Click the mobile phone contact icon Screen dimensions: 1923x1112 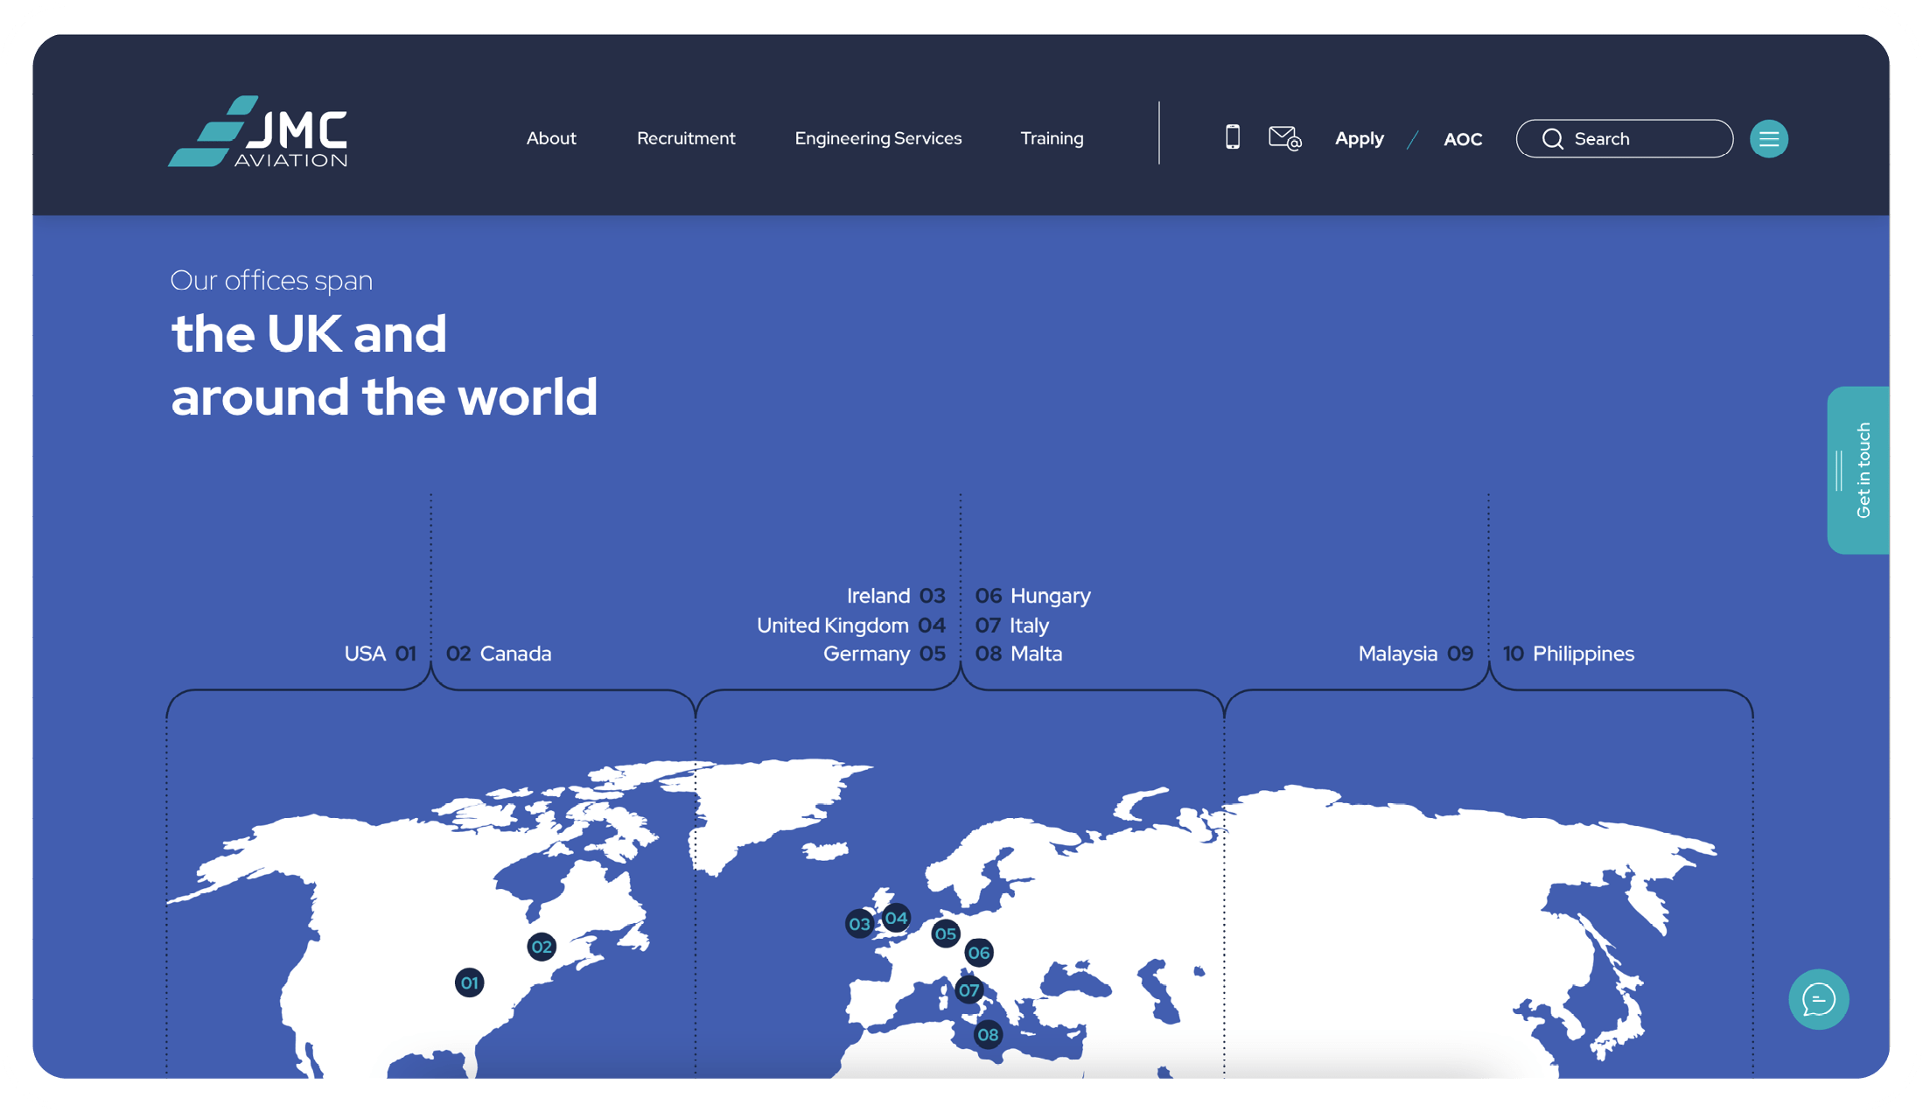pyautogui.click(x=1232, y=137)
